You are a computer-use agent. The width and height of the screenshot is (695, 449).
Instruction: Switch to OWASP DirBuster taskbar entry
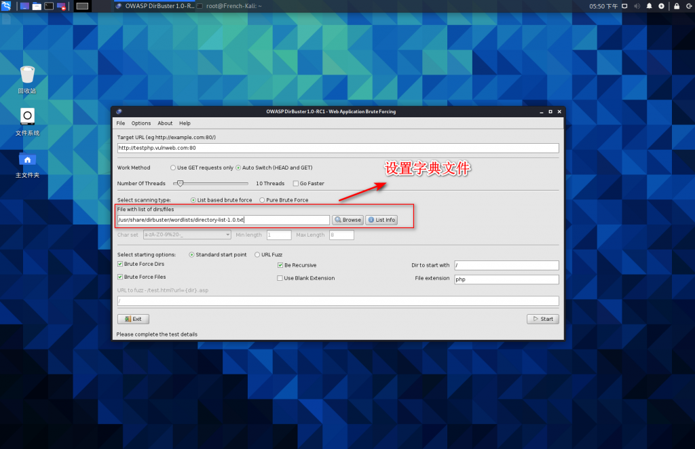pos(155,6)
